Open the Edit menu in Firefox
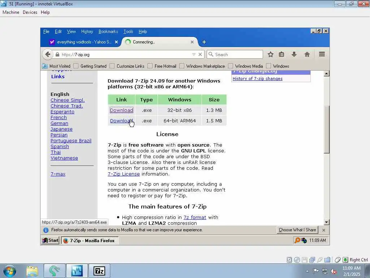370x278 pixels. point(58,31)
